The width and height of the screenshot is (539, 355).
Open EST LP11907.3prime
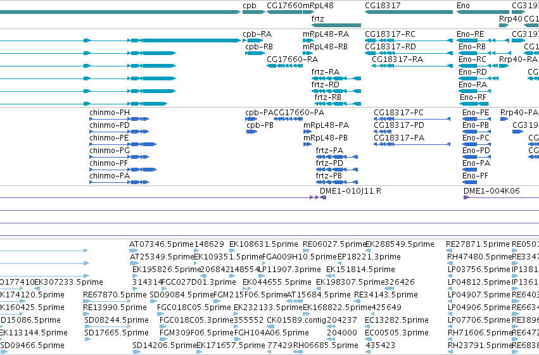tap(261, 276)
